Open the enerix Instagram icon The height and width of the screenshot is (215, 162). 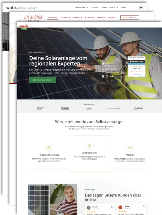(107, 76)
